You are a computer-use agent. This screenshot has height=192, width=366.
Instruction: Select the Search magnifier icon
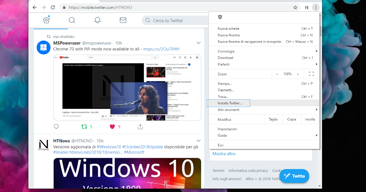point(72,20)
